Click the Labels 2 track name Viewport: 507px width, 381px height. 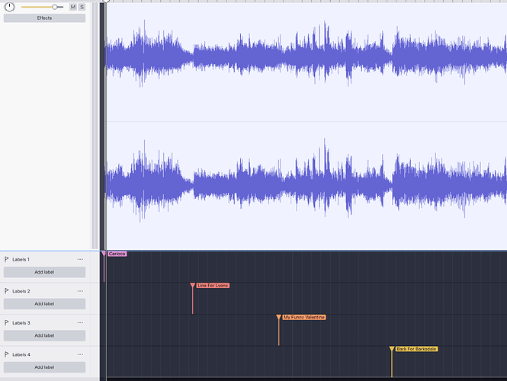point(21,291)
